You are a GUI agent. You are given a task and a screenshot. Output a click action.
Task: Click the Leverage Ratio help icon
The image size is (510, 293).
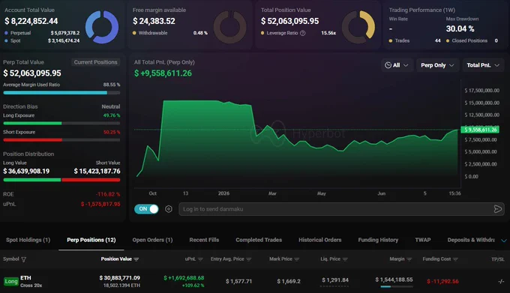[x=302, y=33]
